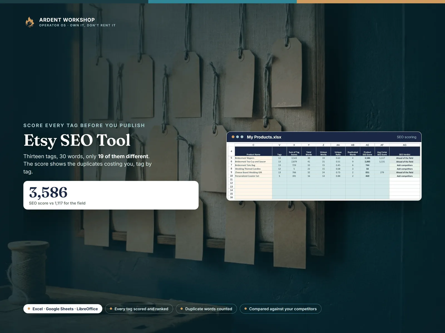Select column C header

point(253,145)
